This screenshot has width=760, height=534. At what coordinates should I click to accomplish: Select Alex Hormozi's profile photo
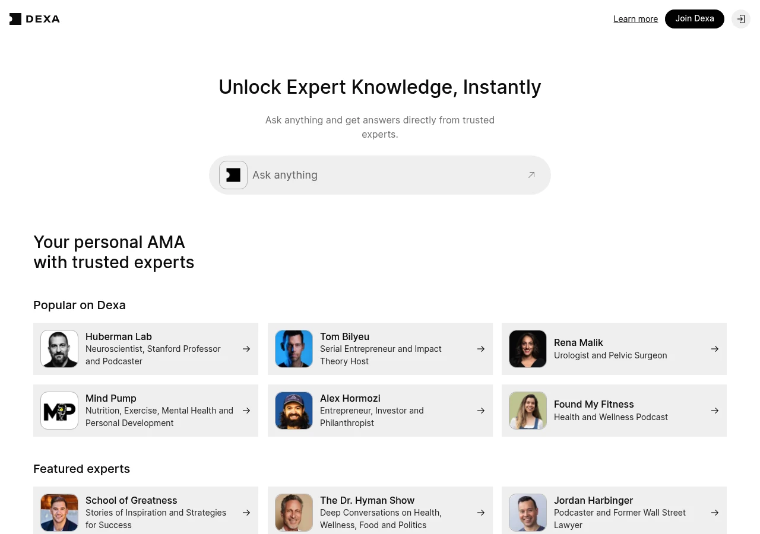pyautogui.click(x=294, y=411)
